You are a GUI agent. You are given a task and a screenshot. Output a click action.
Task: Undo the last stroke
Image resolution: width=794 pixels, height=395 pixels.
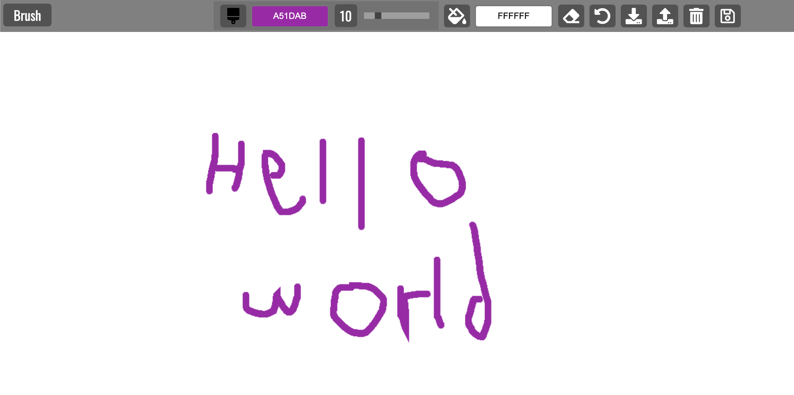coord(602,16)
